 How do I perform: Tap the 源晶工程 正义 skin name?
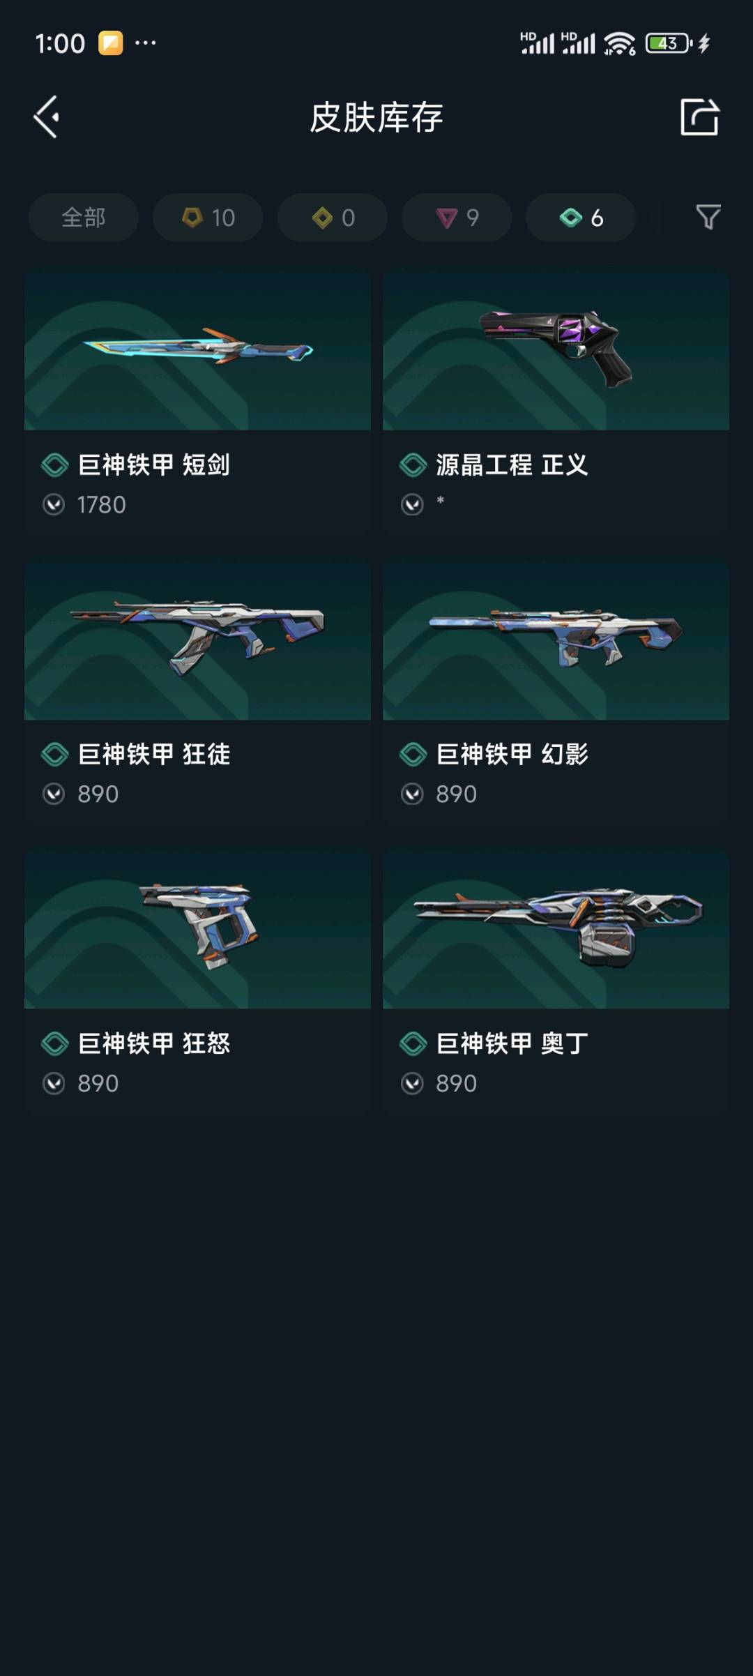512,465
